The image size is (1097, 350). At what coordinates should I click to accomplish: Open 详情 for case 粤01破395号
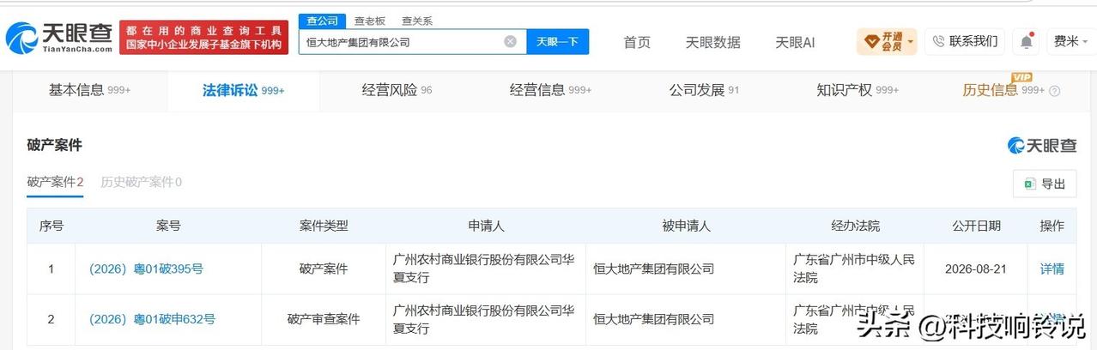[x=1052, y=269]
